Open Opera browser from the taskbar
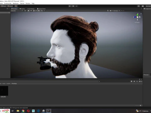 click(28, 111)
